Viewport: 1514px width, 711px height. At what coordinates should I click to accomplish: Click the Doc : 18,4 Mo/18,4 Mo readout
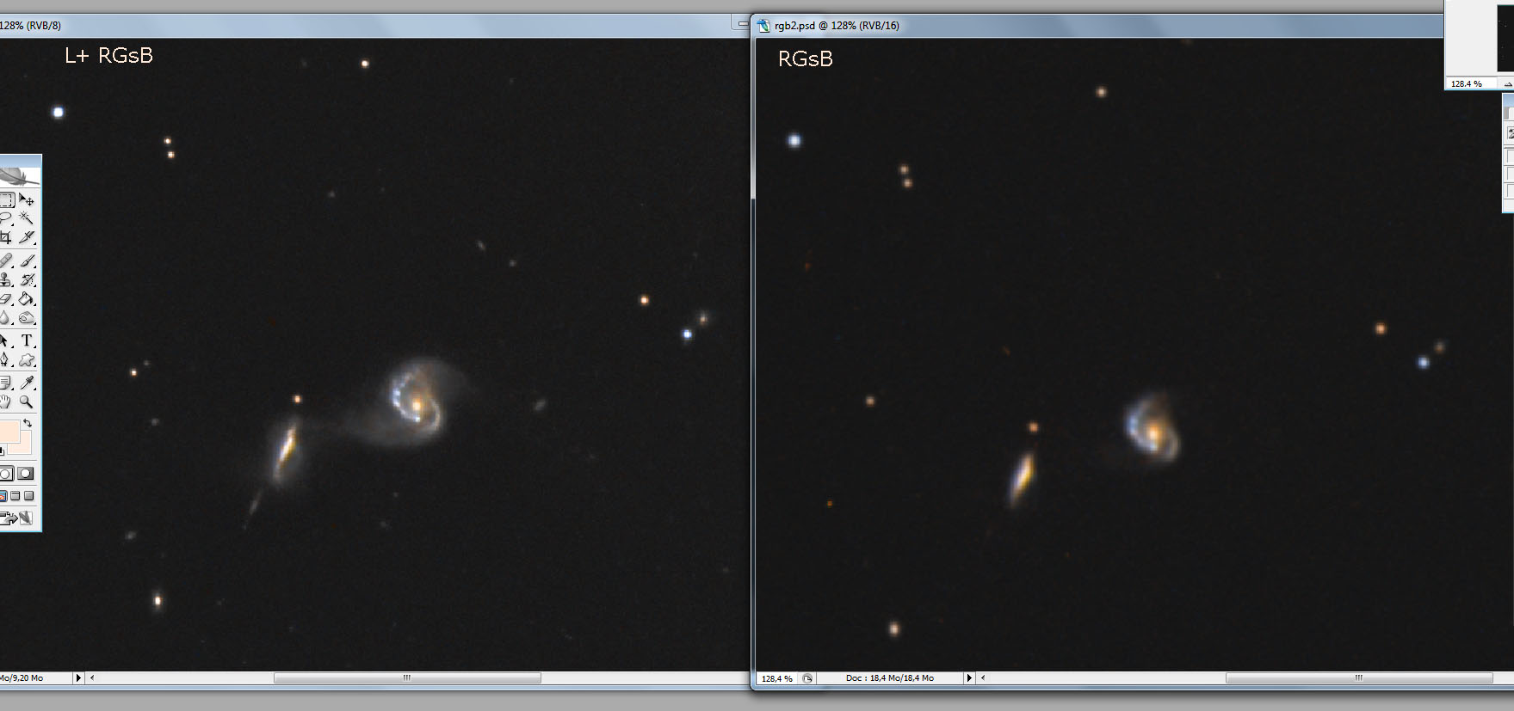(x=889, y=678)
